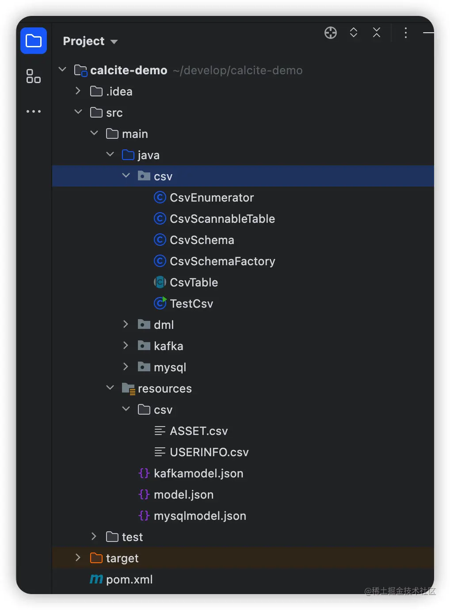Select the pom.xml Maven file

[129, 579]
